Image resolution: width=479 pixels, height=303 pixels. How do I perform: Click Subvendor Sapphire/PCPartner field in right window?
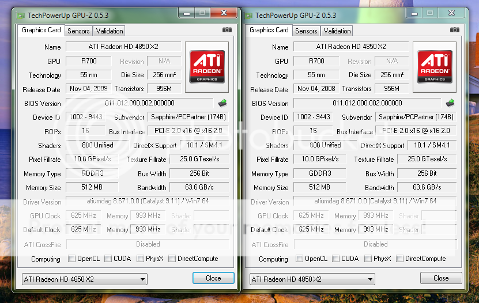pos(416,117)
